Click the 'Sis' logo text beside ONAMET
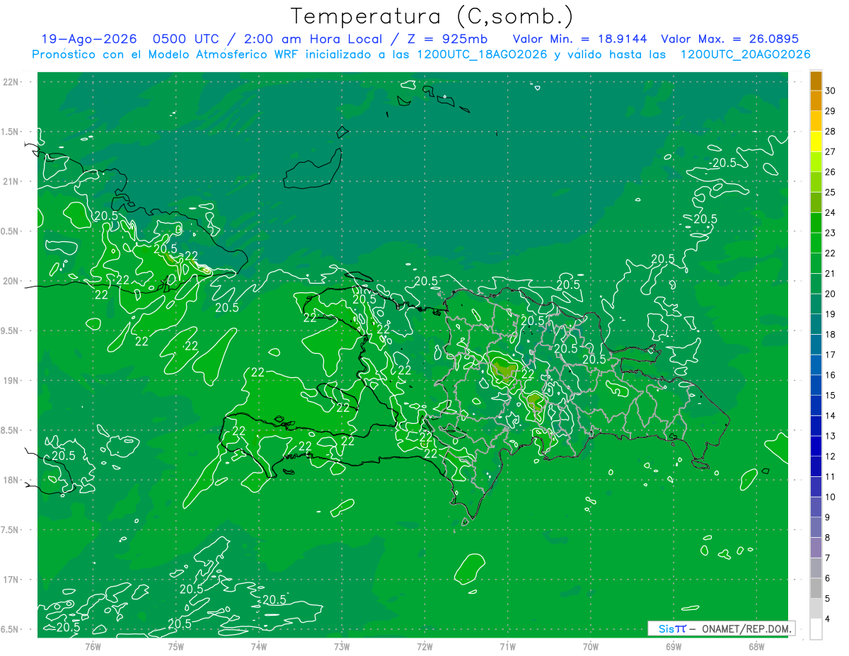849x656 pixels. 666,628
